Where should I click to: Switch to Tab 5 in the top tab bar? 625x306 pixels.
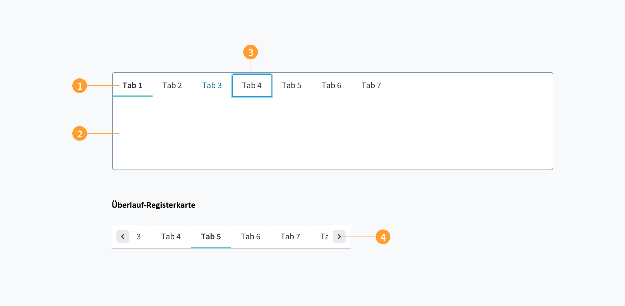pyautogui.click(x=292, y=85)
